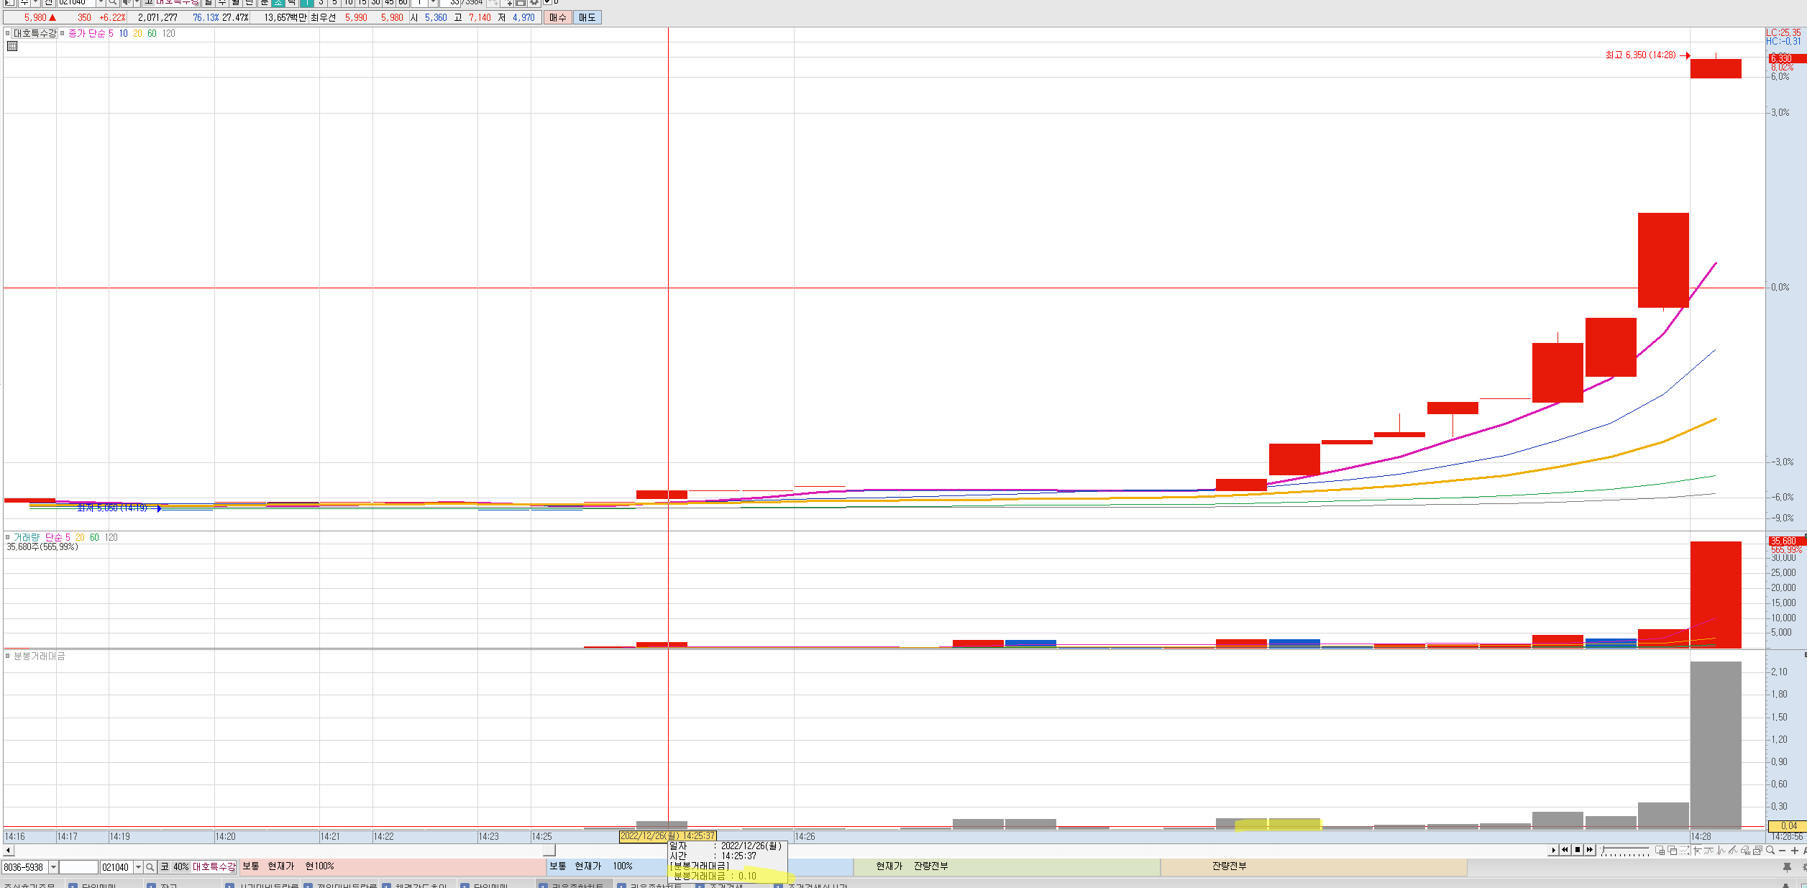Click the overlapping windows chart icon
The width and height of the screenshot is (1807, 888).
1673,850
